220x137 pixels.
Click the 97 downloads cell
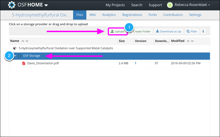pos(156,63)
